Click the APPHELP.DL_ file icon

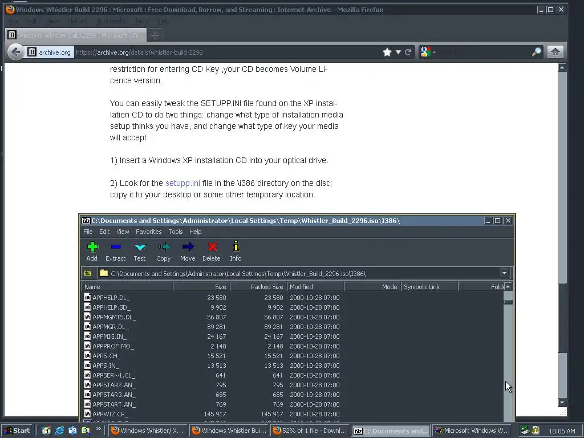pyautogui.click(x=87, y=297)
